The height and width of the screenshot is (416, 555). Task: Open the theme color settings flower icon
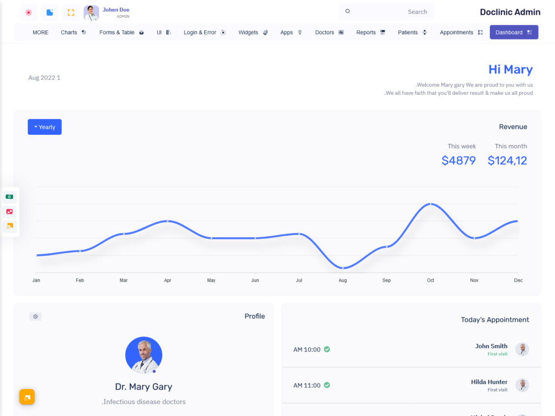point(28,12)
